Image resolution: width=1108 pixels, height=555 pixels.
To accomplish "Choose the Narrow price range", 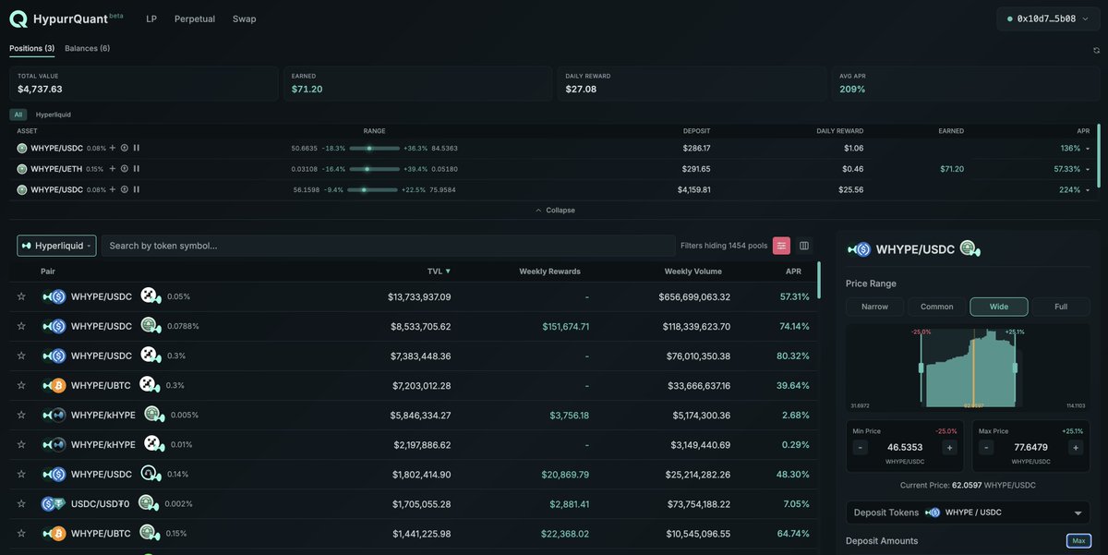I will [x=875, y=307].
